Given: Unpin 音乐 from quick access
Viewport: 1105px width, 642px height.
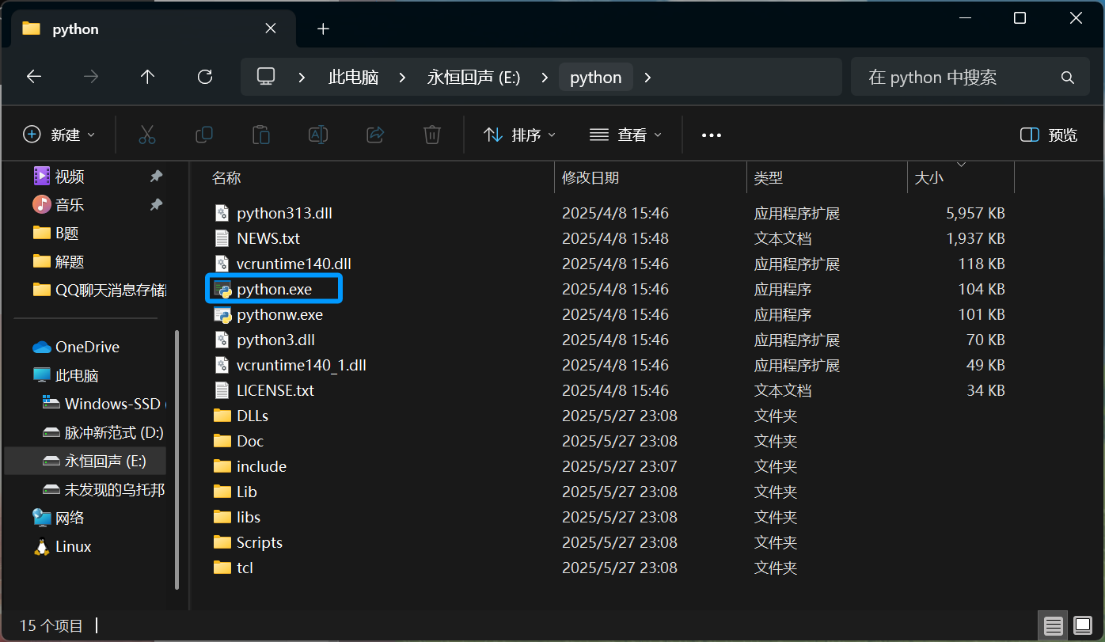Looking at the screenshot, I should (156, 204).
